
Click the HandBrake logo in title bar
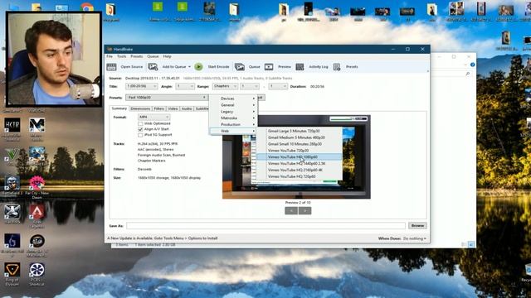(x=110, y=50)
